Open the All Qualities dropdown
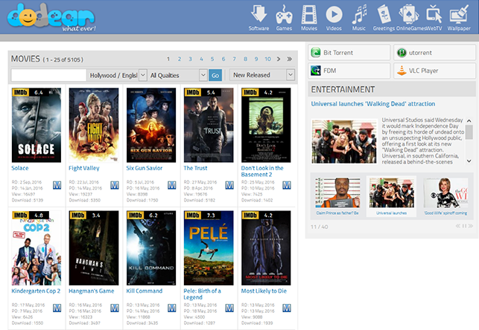Screen dimensions: 479x330 point(177,75)
